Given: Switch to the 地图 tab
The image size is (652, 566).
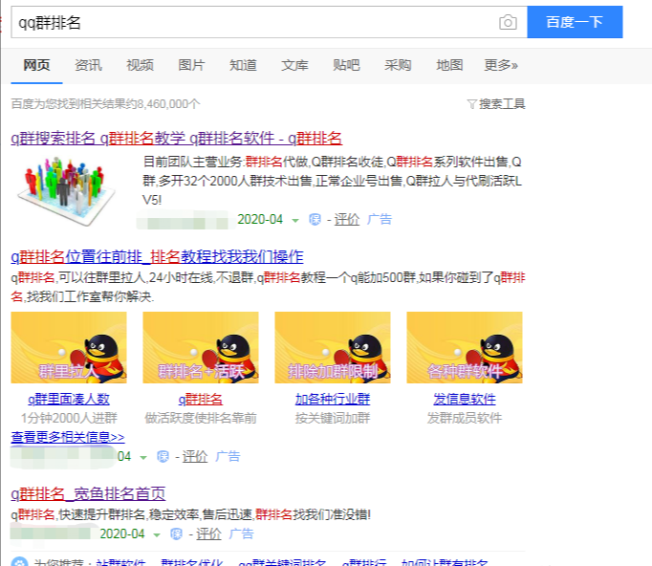Looking at the screenshot, I should coord(449,65).
